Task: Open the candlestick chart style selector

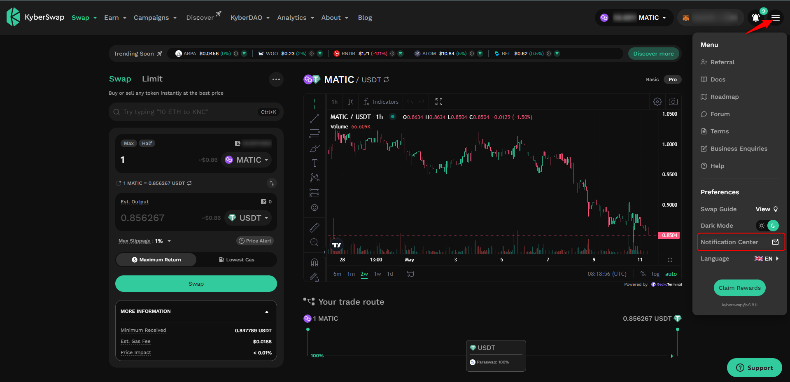Action: tap(350, 102)
